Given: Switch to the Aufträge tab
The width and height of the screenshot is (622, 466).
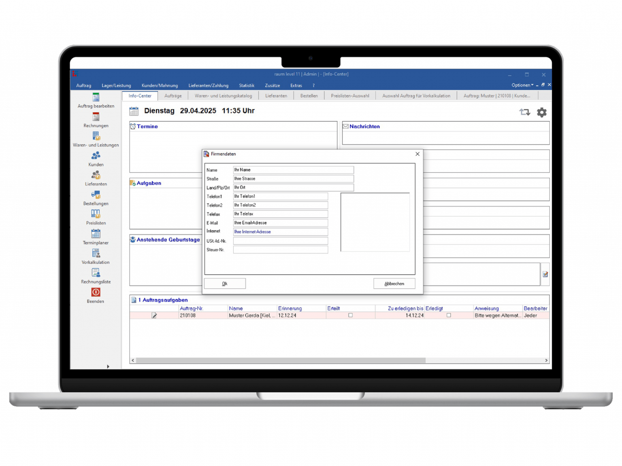Looking at the screenshot, I should pos(173,96).
